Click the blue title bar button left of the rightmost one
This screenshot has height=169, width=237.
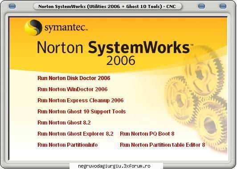click(x=201, y=6)
